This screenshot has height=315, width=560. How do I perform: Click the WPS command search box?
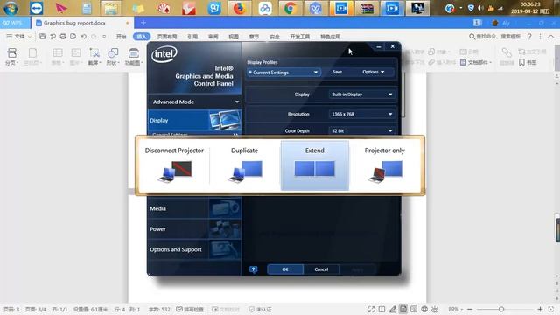[x=495, y=37]
